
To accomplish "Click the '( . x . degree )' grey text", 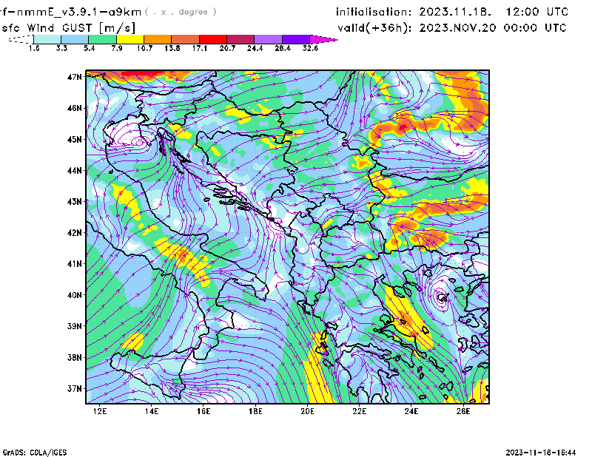I will pyautogui.click(x=181, y=12).
